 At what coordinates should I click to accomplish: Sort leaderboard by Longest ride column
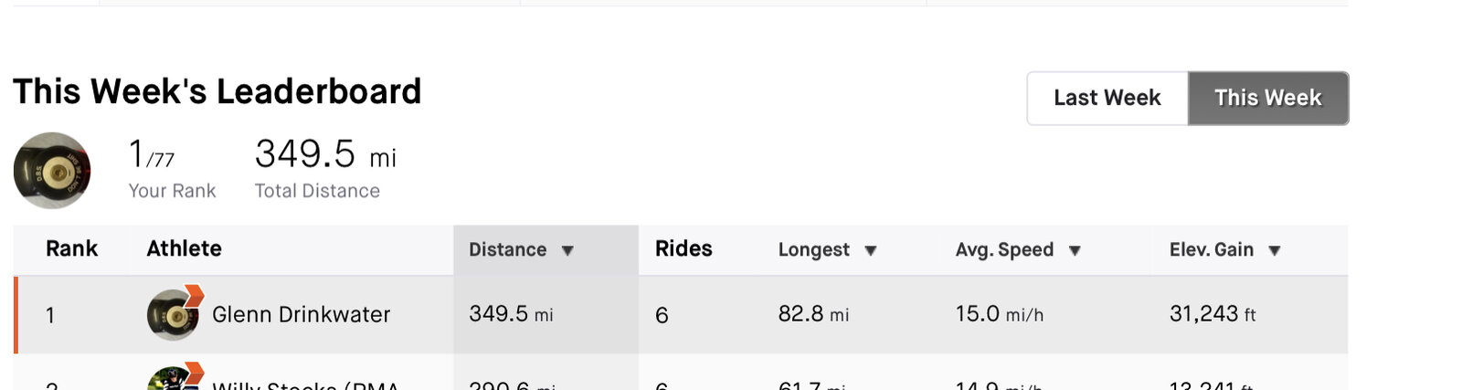tap(813, 249)
